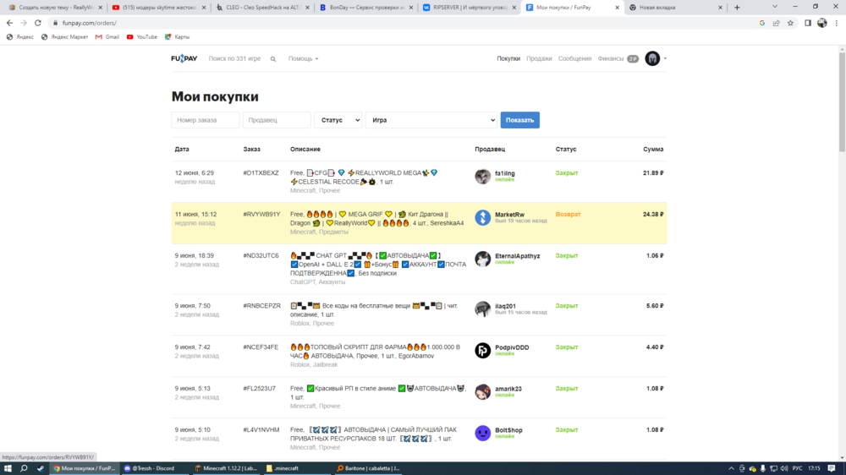Screen dimensions: 846x475
Task: Go to Финансы section
Action: point(610,59)
